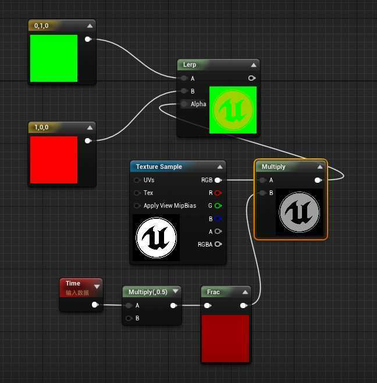Select the Frac node title
Viewport: 377px width, 383px height.
point(213,292)
